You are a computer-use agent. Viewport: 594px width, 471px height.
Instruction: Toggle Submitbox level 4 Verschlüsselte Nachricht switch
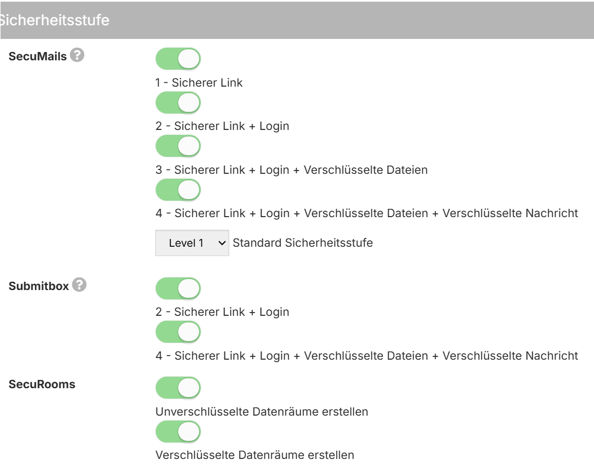[x=178, y=332]
